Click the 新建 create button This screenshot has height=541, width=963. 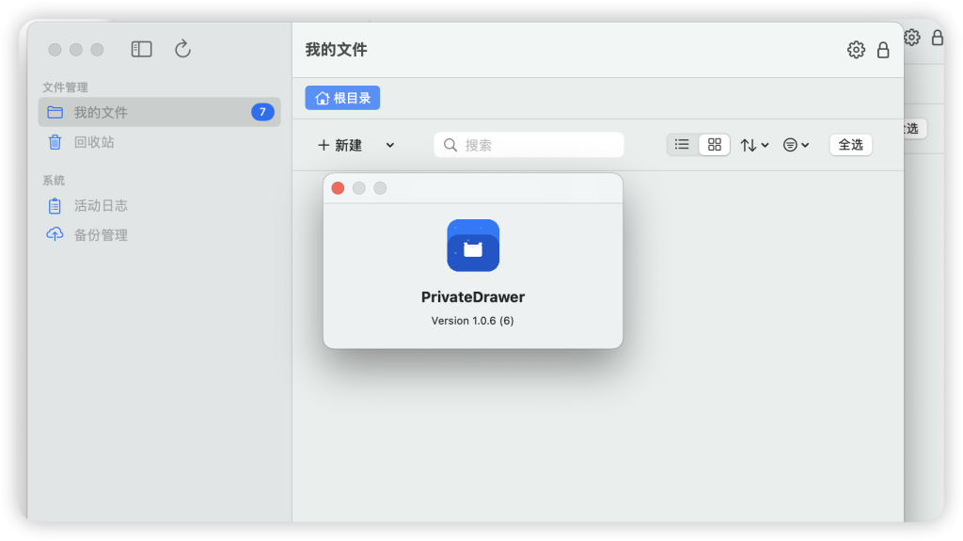click(339, 145)
